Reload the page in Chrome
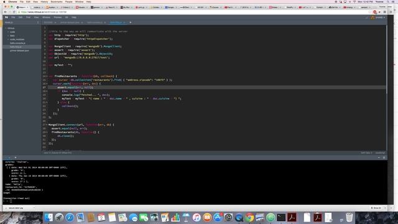The width and height of the screenshot is (398, 224). pyautogui.click(x=14, y=12)
